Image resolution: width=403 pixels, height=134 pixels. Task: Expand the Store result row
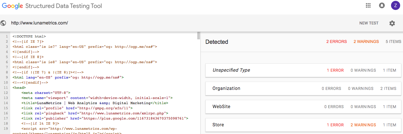coord(303,125)
